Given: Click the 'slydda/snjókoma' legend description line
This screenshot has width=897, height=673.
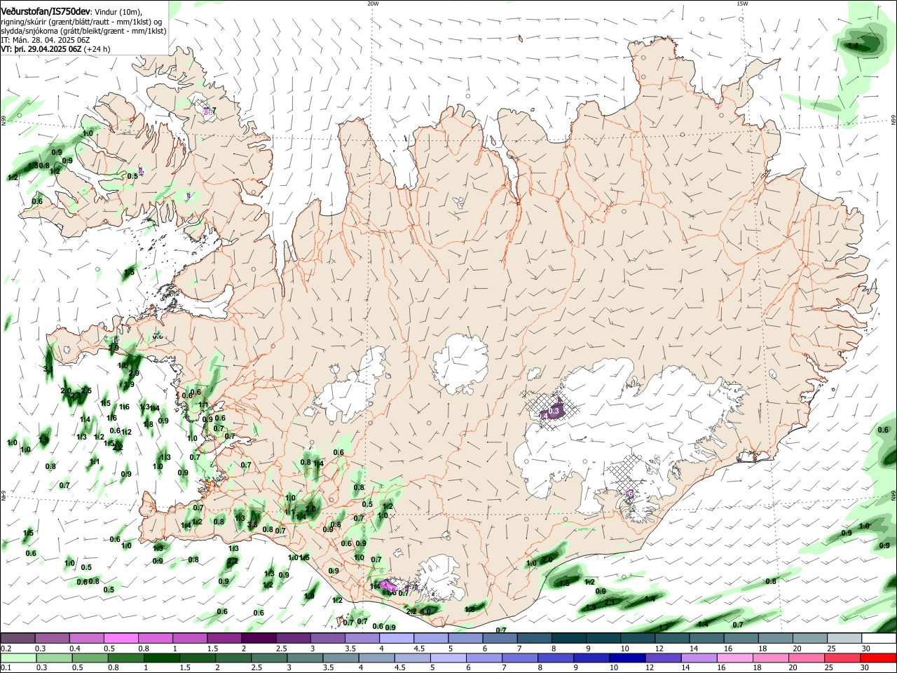Looking at the screenshot, I should coord(83,32).
